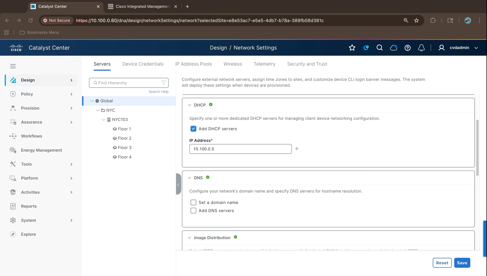Switch to Device Credentials tab

click(143, 64)
